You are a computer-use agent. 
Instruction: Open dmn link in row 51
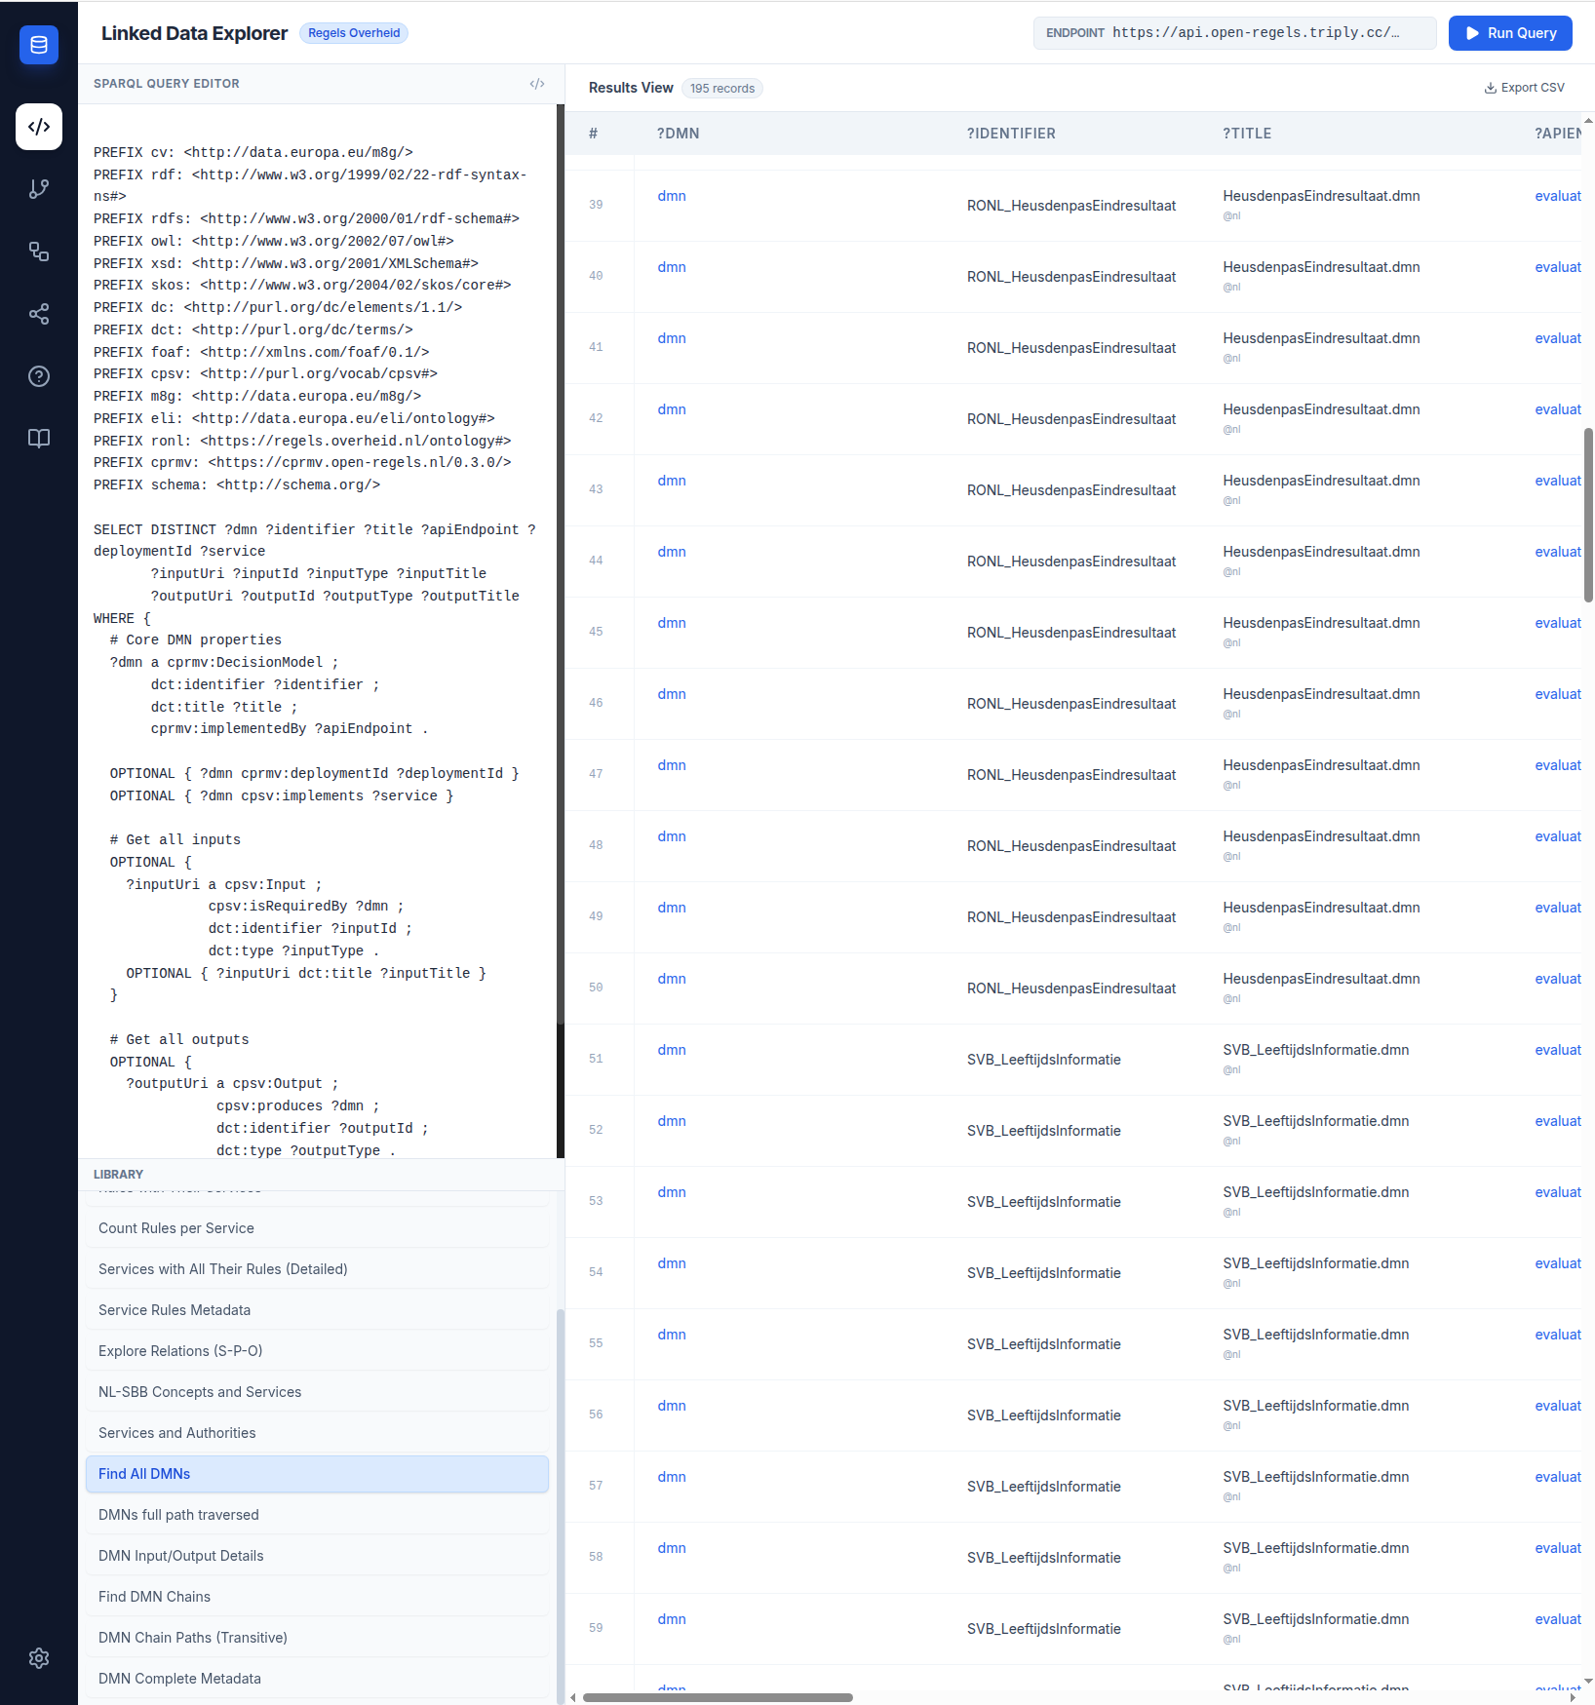[x=672, y=1050]
